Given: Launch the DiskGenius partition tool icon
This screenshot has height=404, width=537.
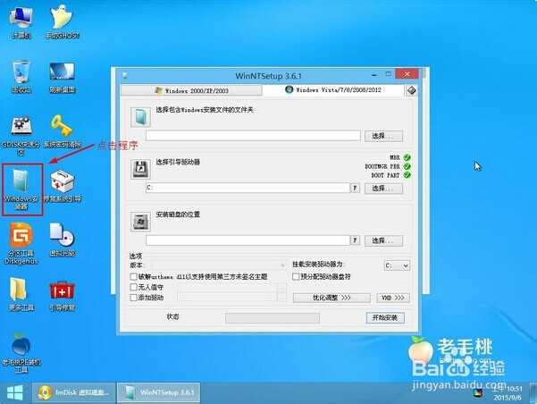Looking at the screenshot, I should click(x=21, y=240).
